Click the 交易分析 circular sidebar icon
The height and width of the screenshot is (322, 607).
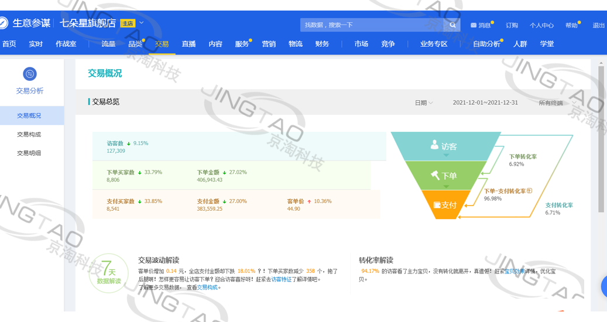click(29, 74)
